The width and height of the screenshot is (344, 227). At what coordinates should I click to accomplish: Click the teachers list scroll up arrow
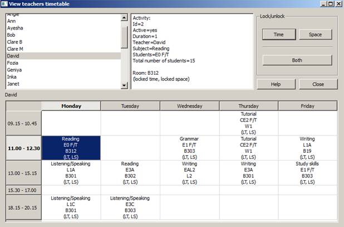[x=124, y=17]
